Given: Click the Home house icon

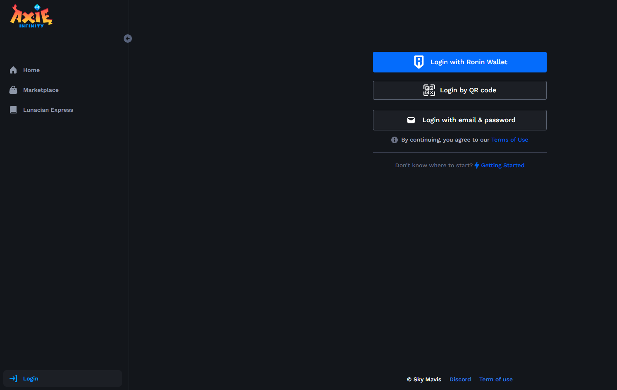Looking at the screenshot, I should (13, 70).
